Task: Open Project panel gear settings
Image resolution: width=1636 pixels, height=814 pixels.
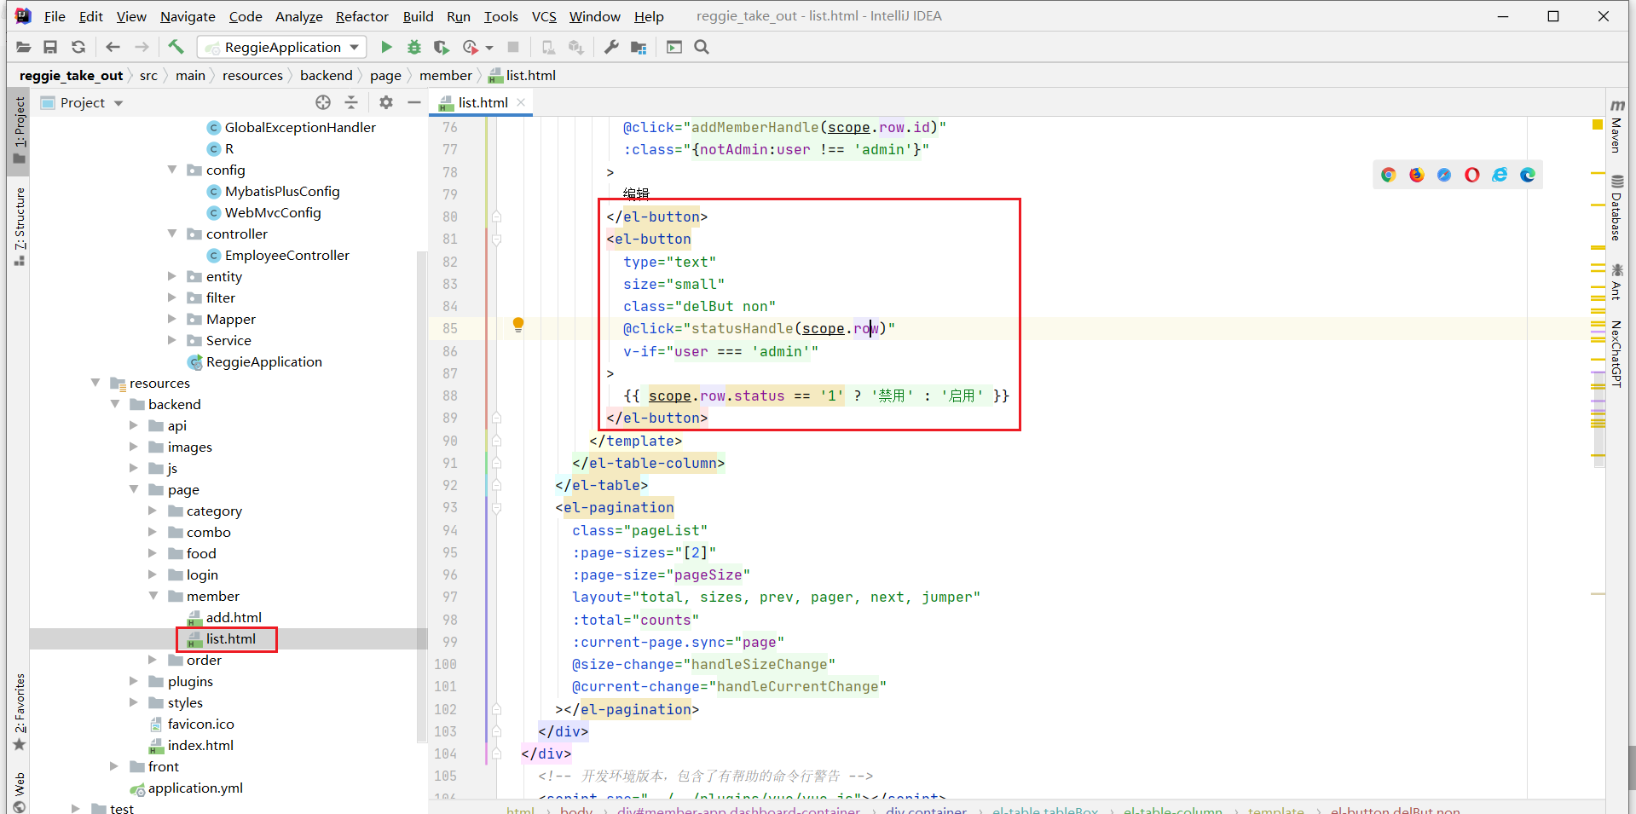Action: pos(386,102)
